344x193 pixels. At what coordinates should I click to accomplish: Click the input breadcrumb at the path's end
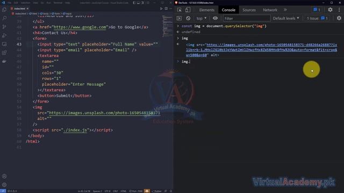click(x=67, y=13)
